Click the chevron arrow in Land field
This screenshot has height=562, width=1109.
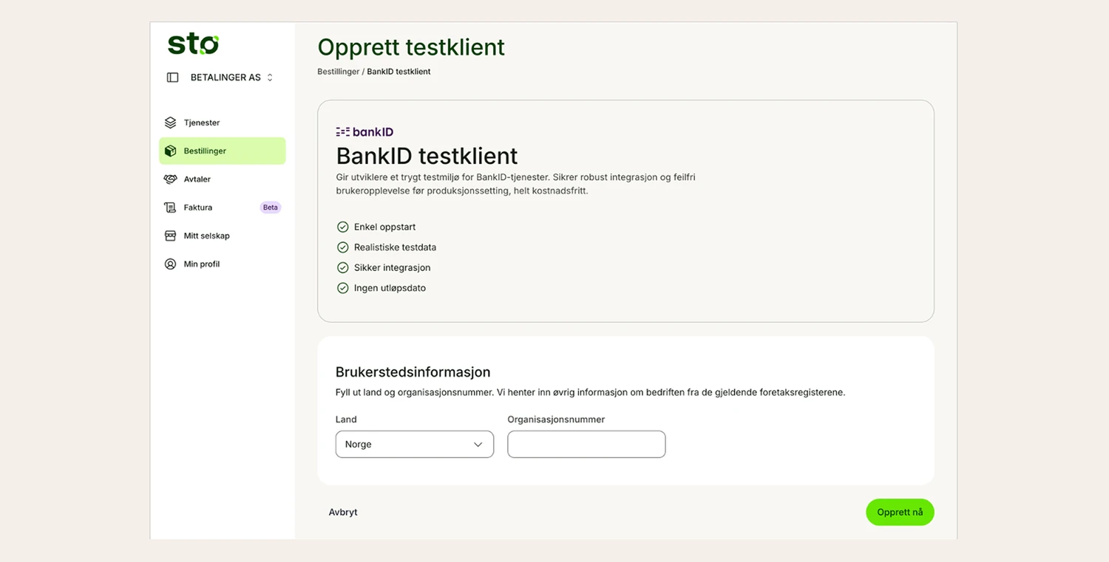(478, 445)
